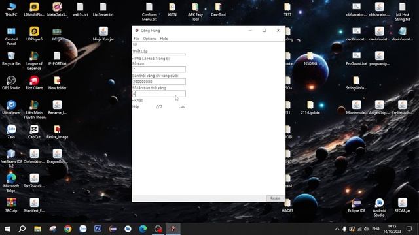Click the Lưu button
The height and width of the screenshot is (235, 419).
tap(182, 107)
